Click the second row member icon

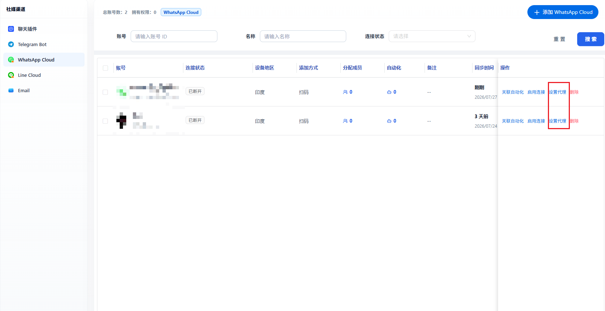pos(345,121)
